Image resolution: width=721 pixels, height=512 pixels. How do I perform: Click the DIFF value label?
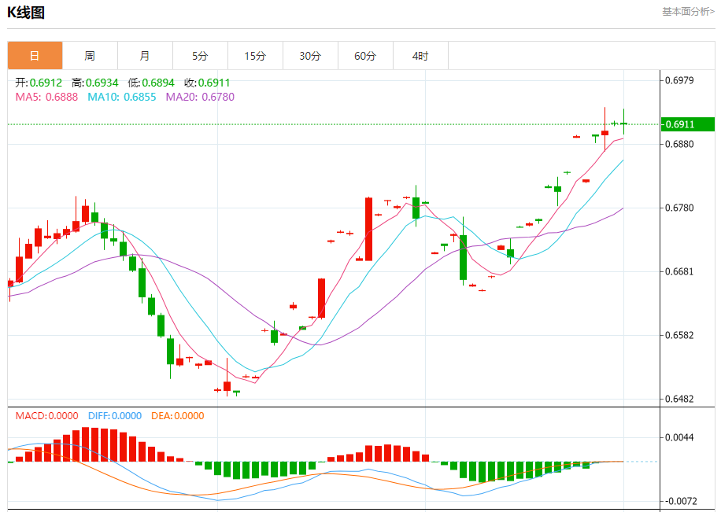113,416
